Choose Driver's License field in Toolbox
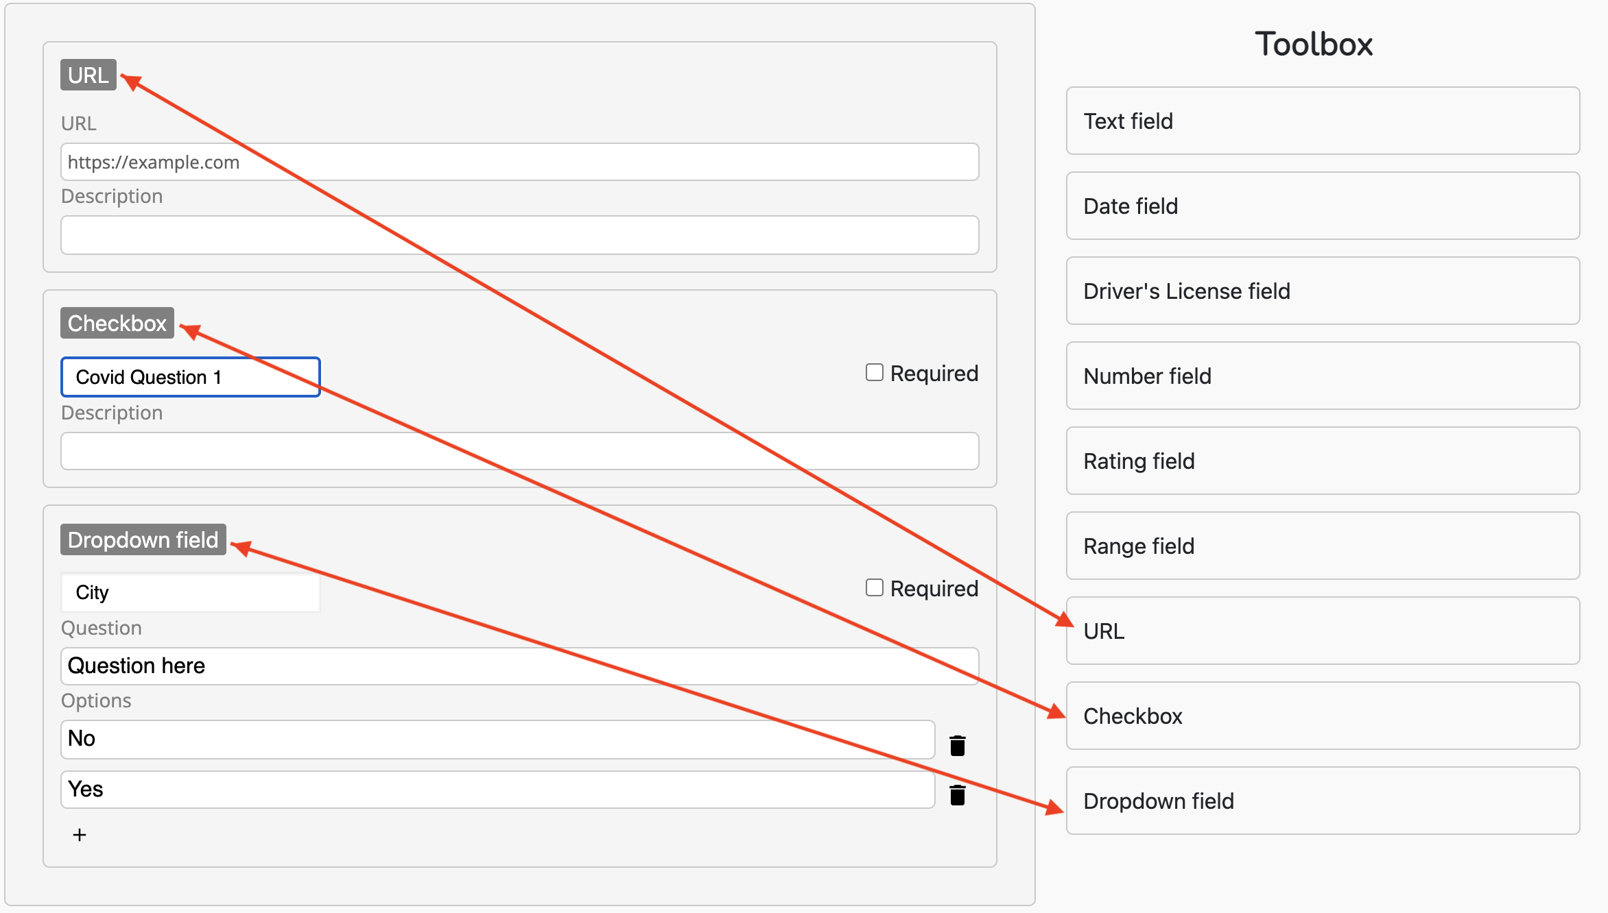Viewport: 1608px width, 913px height. pos(1322,291)
